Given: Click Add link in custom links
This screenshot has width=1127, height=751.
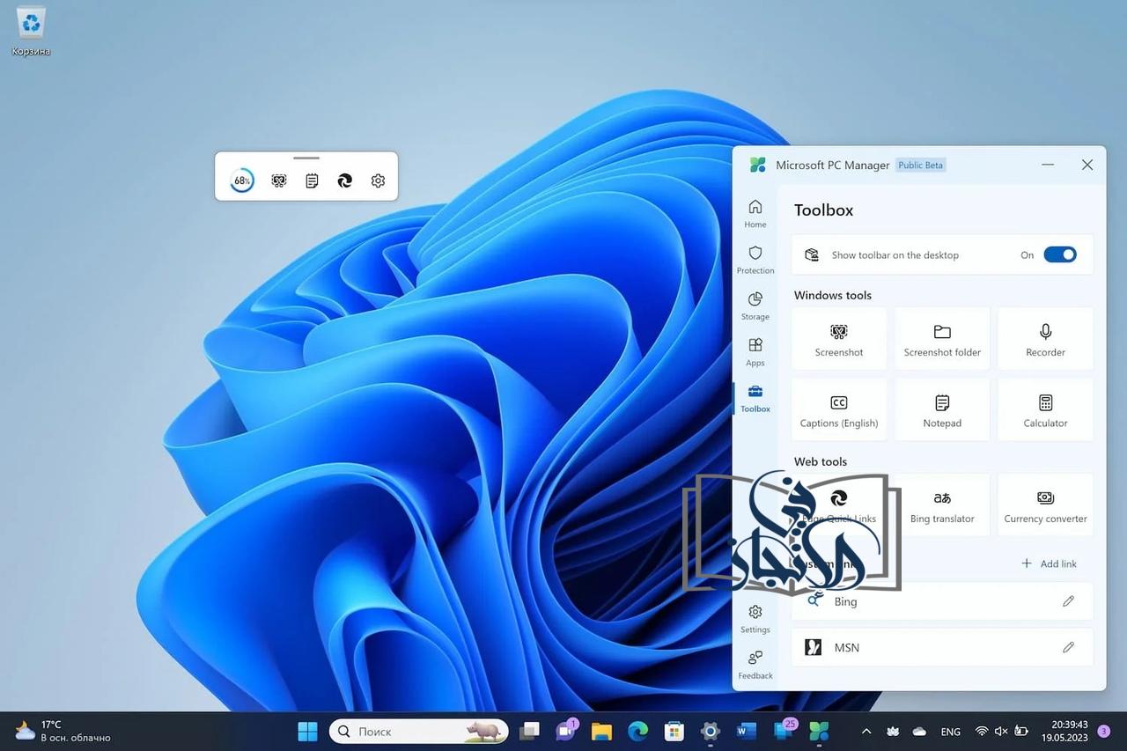Looking at the screenshot, I should click(x=1049, y=563).
